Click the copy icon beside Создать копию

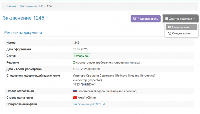tap(169, 33)
